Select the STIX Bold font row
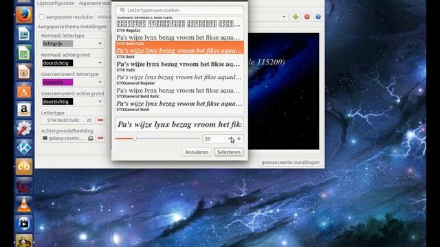440x247 pixels. point(179,61)
